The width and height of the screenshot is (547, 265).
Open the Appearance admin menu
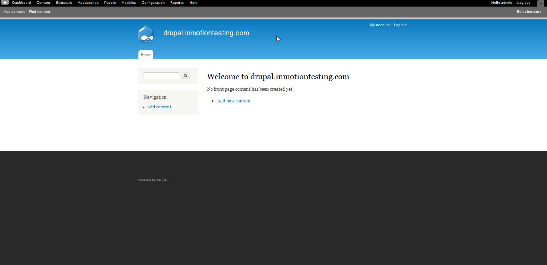click(x=88, y=3)
